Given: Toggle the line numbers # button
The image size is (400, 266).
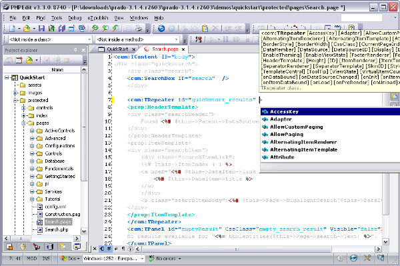Looking at the screenshot, I should click(109, 249).
